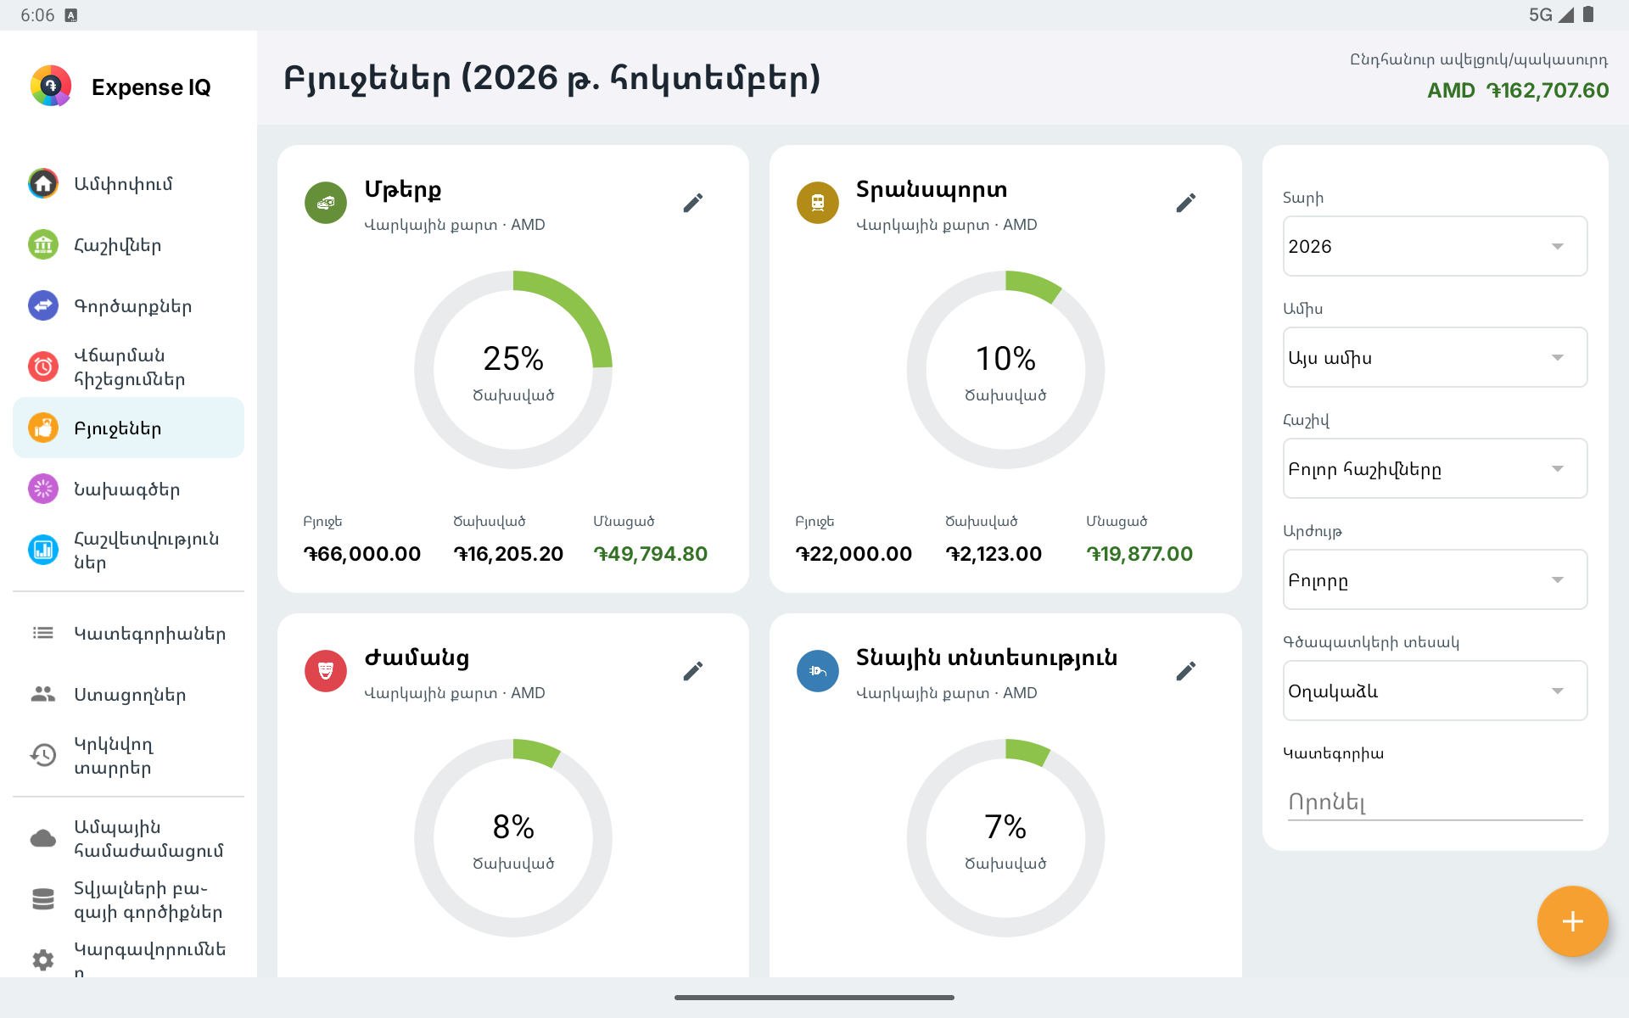1629x1018 pixels.
Task: Open the Նախագծեր purple icon
Action: click(x=43, y=489)
